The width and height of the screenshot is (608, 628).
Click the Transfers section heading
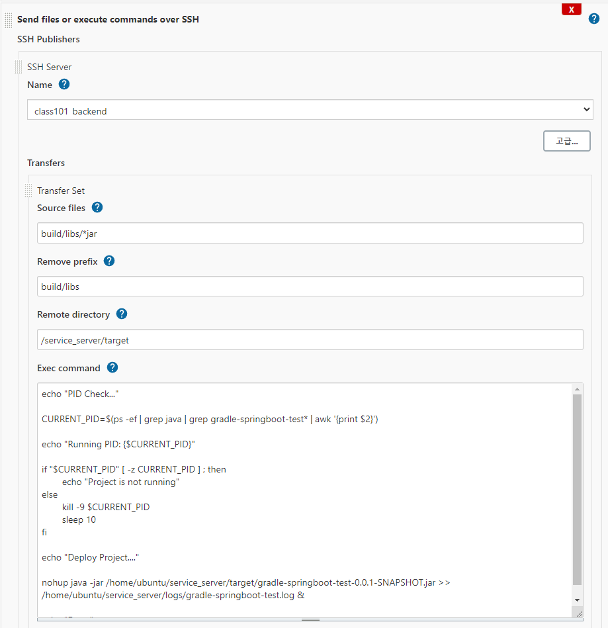click(x=46, y=163)
